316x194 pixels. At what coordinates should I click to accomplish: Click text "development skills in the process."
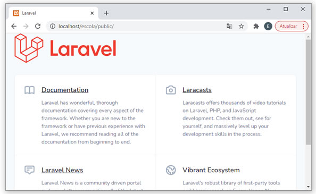pos(222,134)
